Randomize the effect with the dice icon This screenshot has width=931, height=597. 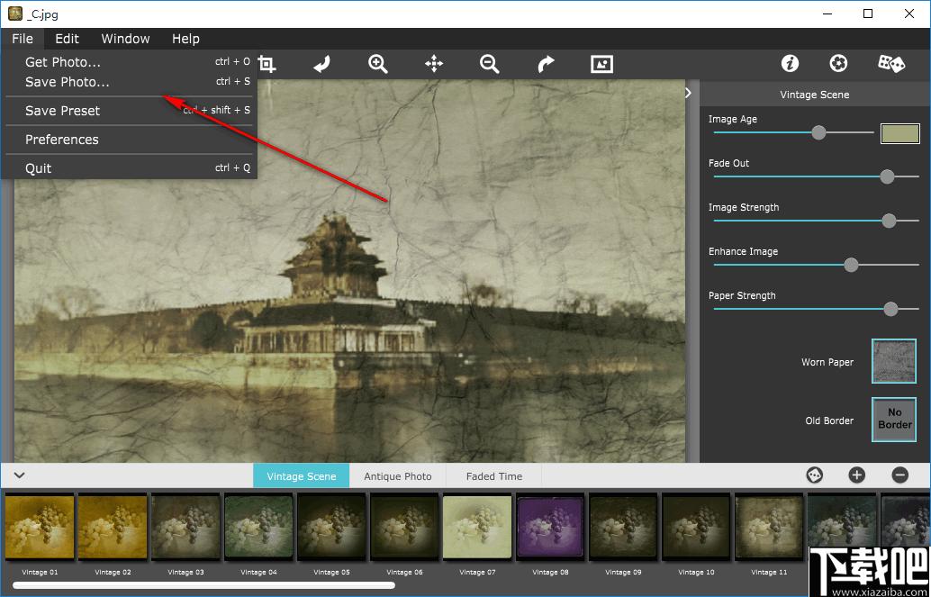pos(891,64)
